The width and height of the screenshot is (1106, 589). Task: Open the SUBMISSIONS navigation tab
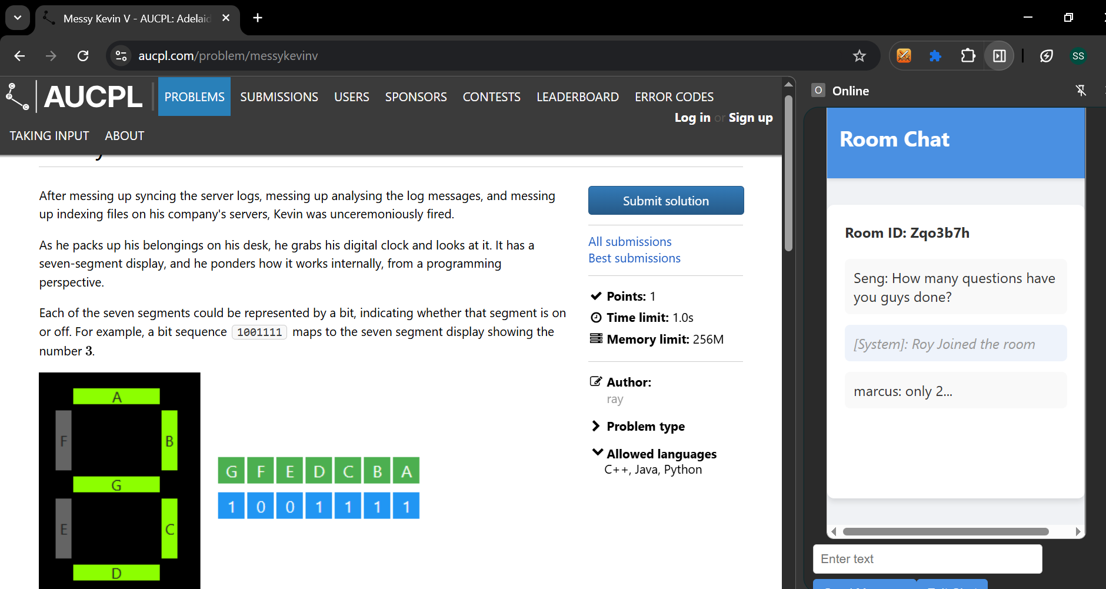(279, 96)
